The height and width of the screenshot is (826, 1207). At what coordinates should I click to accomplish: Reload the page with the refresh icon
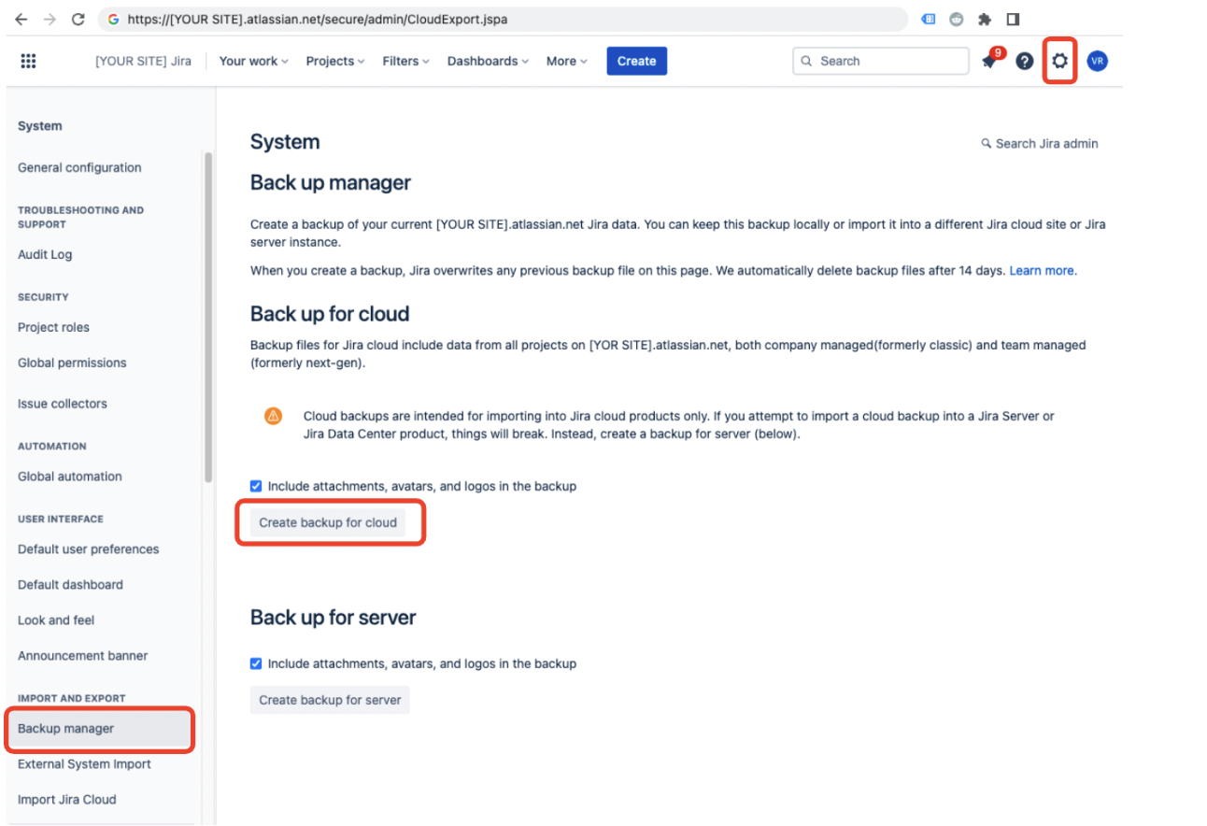click(78, 19)
